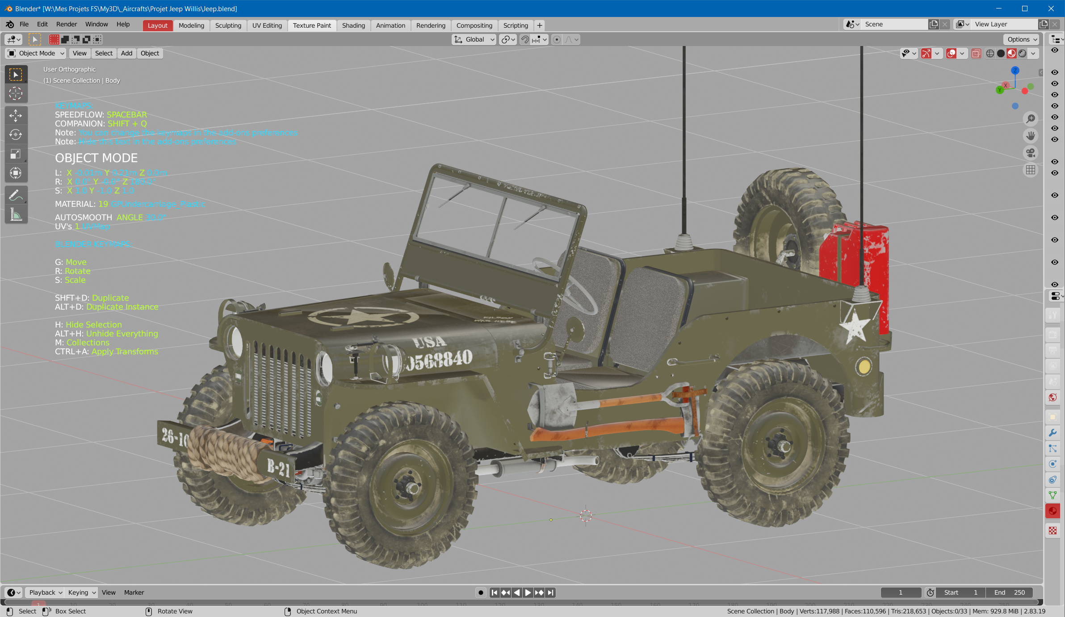Add a new workspace with plus button

point(540,25)
